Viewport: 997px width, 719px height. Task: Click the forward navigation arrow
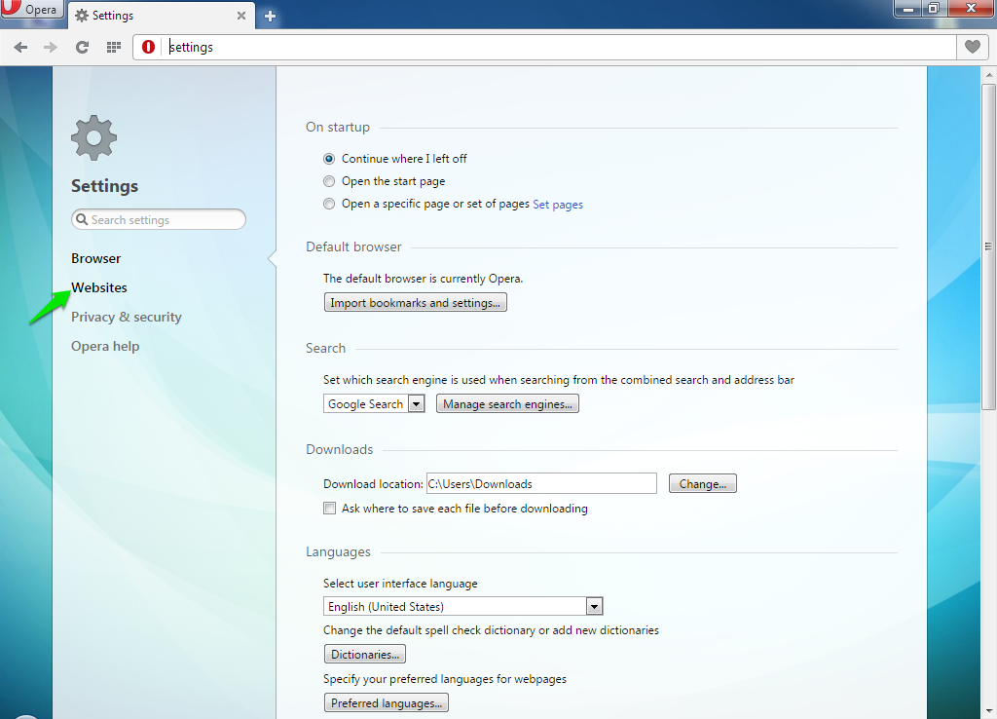(51, 46)
